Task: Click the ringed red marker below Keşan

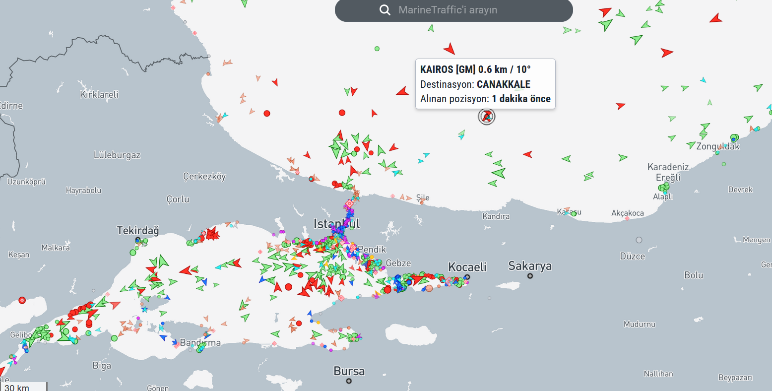Action: tap(22, 300)
